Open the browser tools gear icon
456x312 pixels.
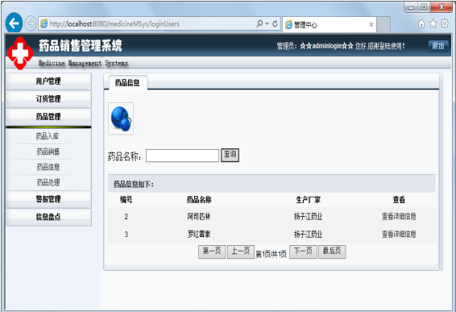tap(445, 23)
